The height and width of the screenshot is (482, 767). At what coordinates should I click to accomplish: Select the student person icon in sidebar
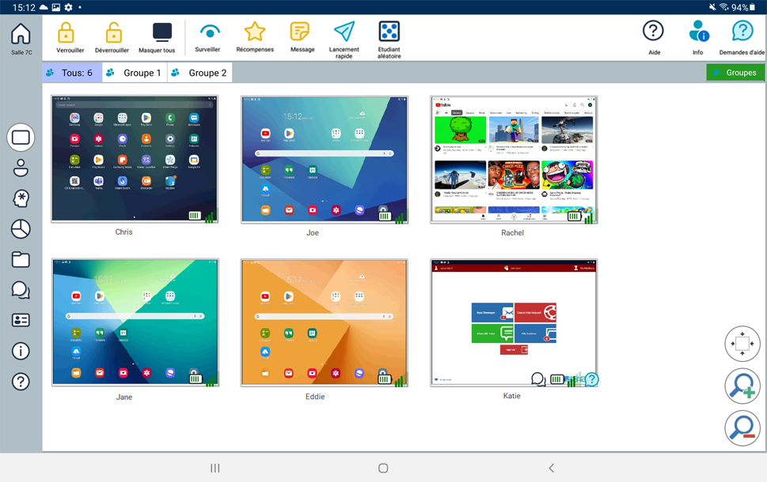pyautogui.click(x=21, y=168)
